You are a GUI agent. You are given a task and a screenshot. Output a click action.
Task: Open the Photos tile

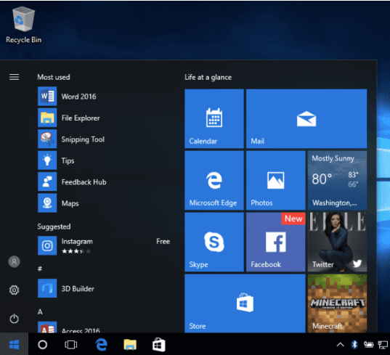point(275,180)
